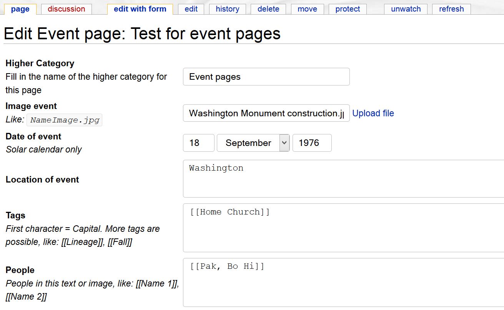Choose the move tab

click(307, 9)
